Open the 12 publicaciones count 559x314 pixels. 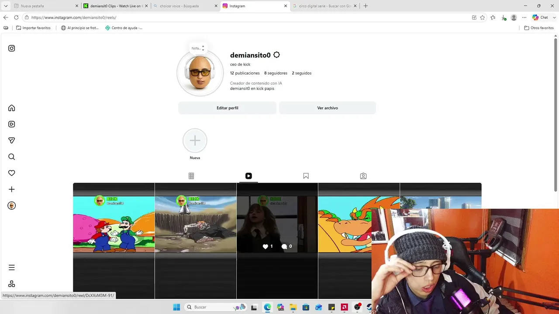point(245,73)
